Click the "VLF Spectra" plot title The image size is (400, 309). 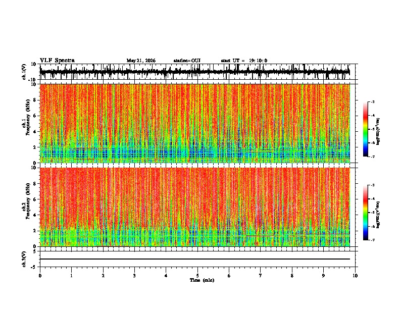[x=57, y=61]
